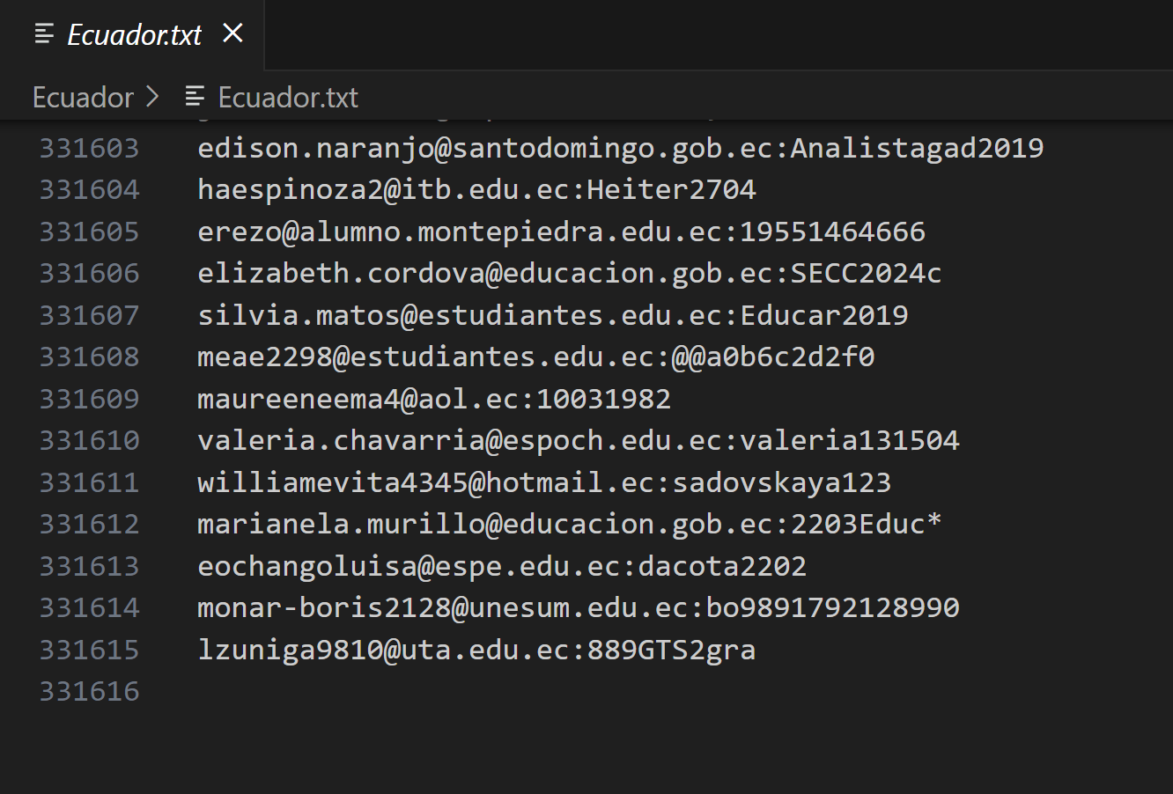This screenshot has width=1173, height=794.
Task: Expand the chevron after the Ecuador breadcrumb
Action: click(153, 96)
